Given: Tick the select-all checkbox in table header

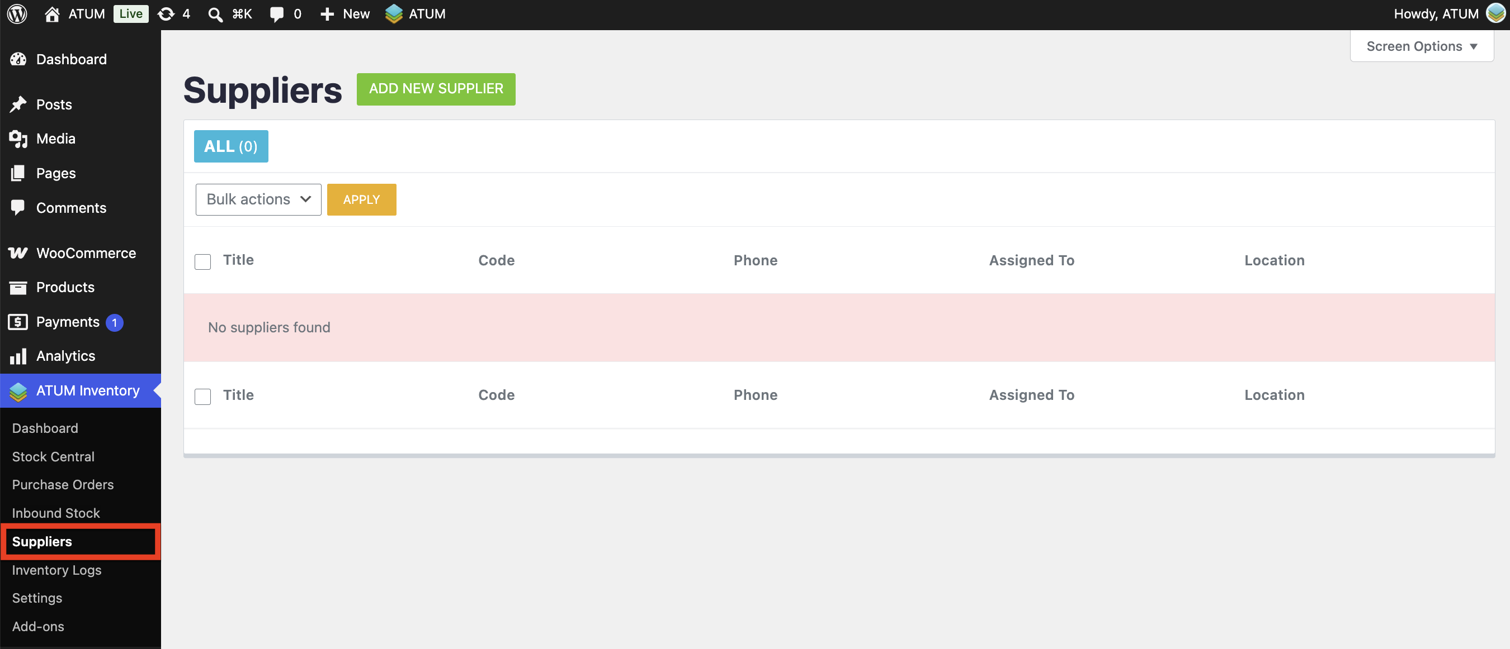Looking at the screenshot, I should (203, 261).
